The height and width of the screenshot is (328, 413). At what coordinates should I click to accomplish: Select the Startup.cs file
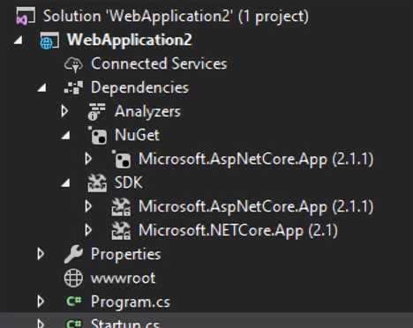[124, 323]
